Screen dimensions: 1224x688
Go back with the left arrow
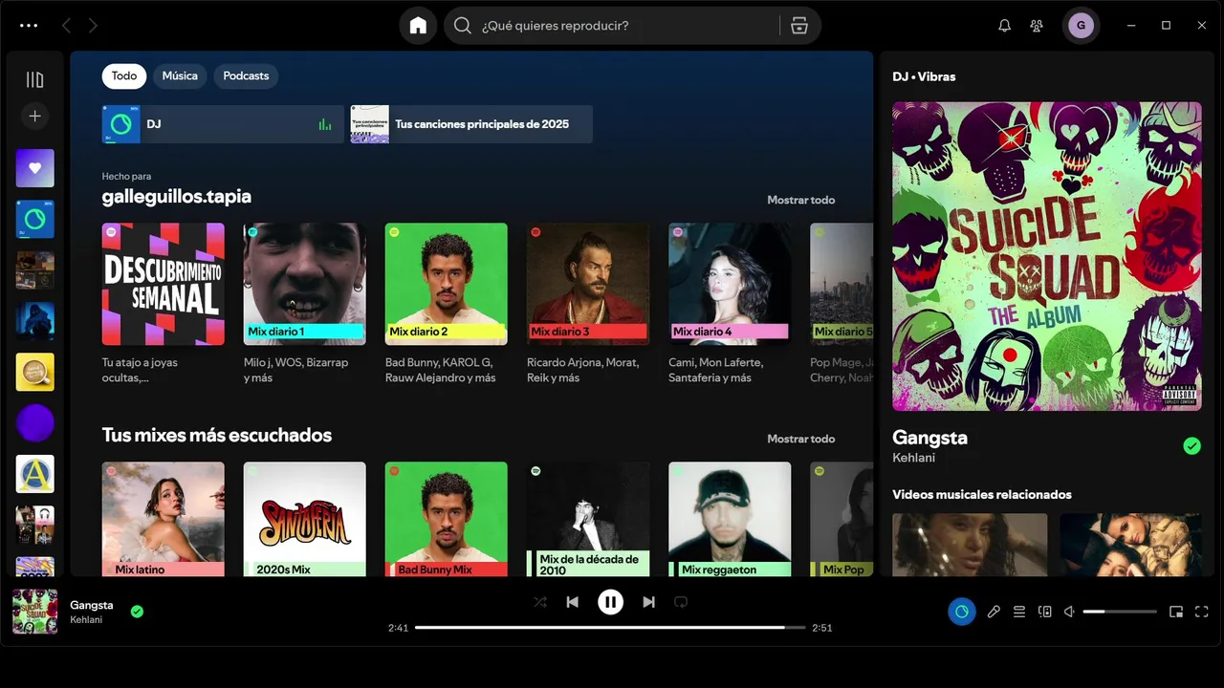[x=66, y=26]
